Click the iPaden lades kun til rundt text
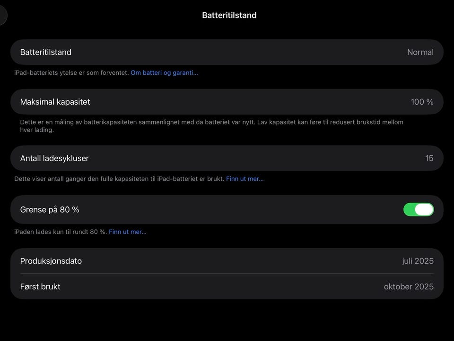The image size is (454, 341). click(61, 232)
